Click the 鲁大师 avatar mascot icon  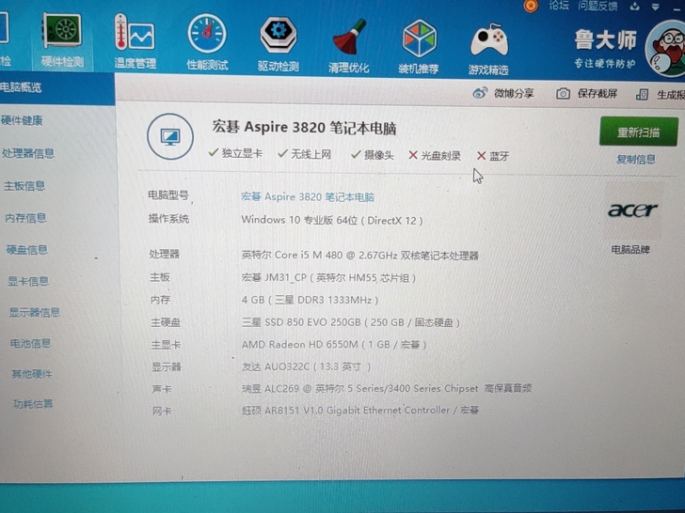pos(666,49)
